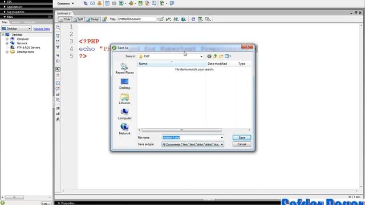
Task: Insert a Hyperlink from the Common bar
Action: point(86,3)
